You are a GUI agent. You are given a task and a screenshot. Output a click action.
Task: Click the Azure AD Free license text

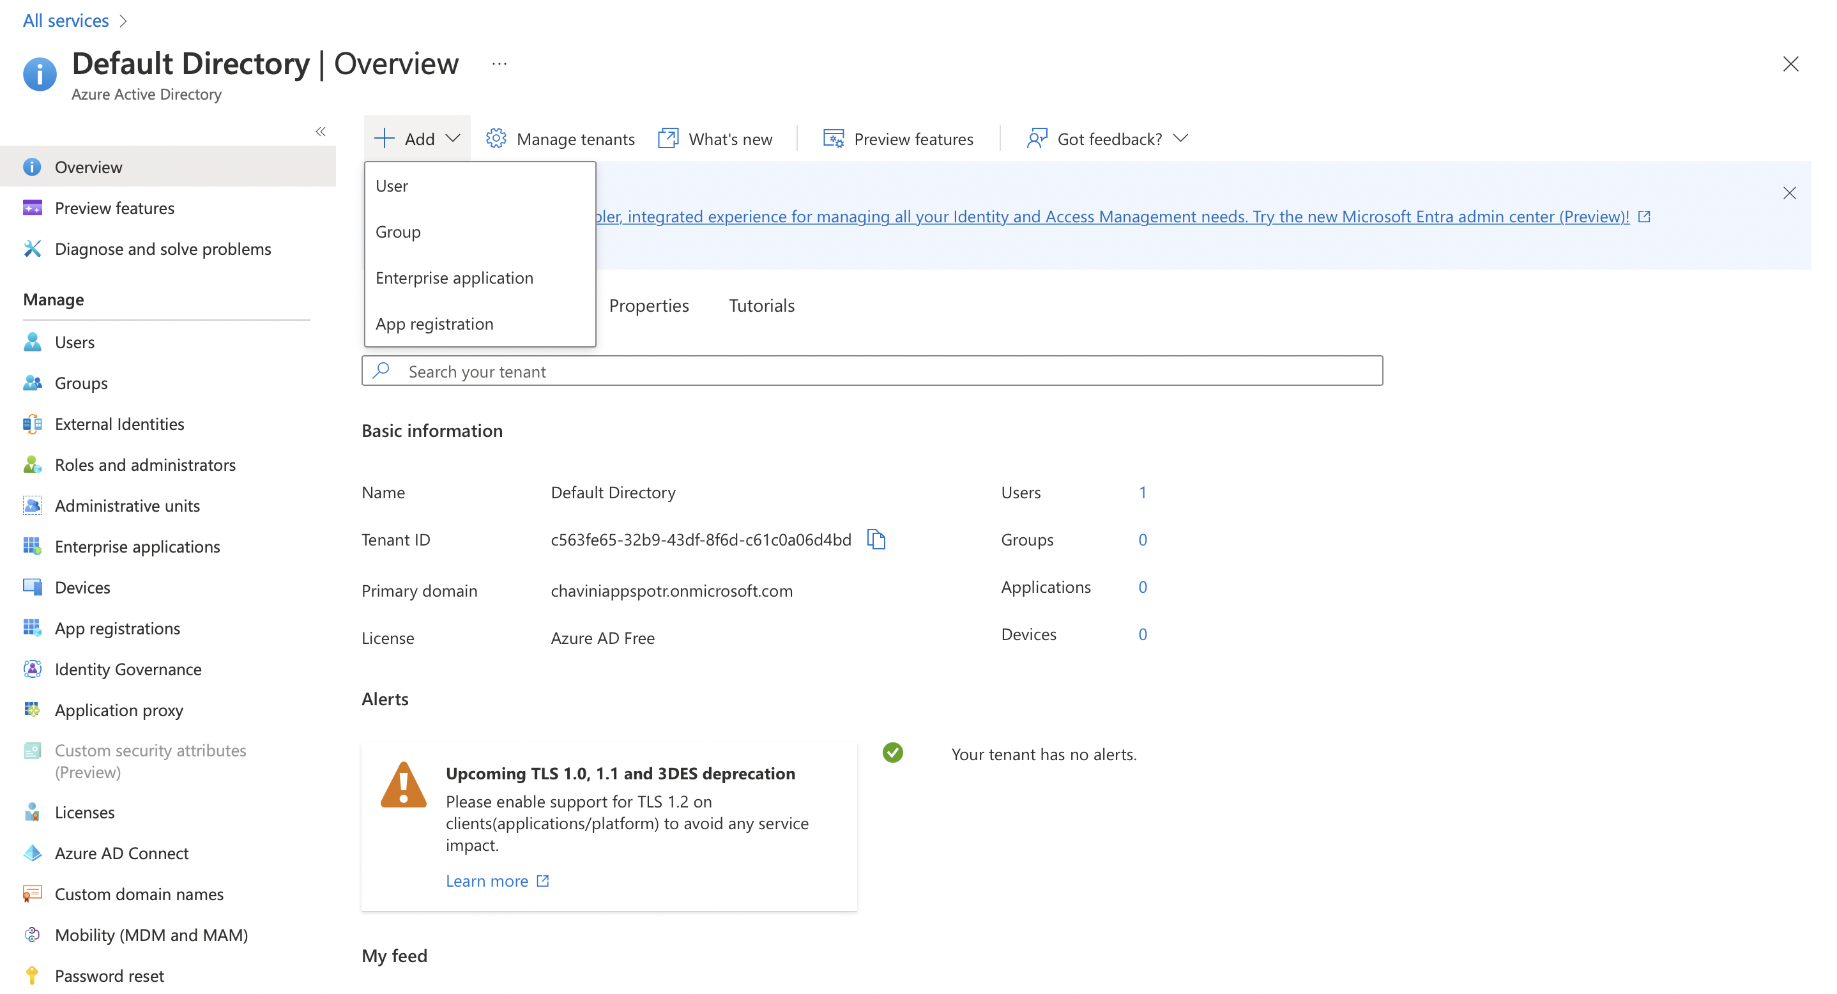click(x=602, y=638)
